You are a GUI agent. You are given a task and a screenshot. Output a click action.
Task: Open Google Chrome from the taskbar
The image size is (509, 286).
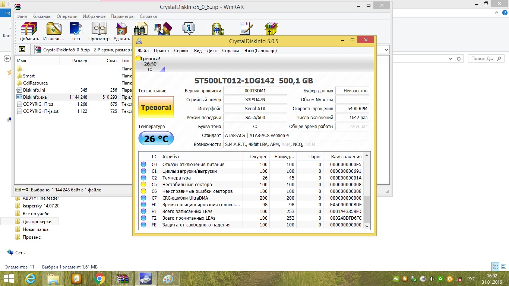tap(99, 279)
